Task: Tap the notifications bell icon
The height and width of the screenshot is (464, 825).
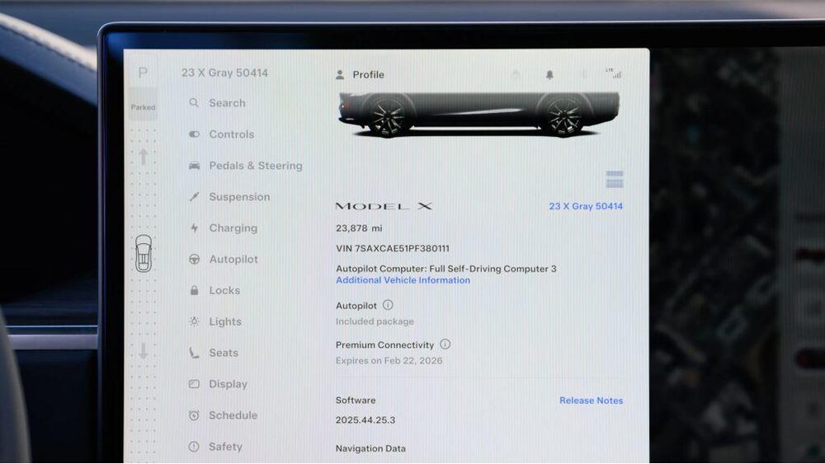Action: point(549,75)
